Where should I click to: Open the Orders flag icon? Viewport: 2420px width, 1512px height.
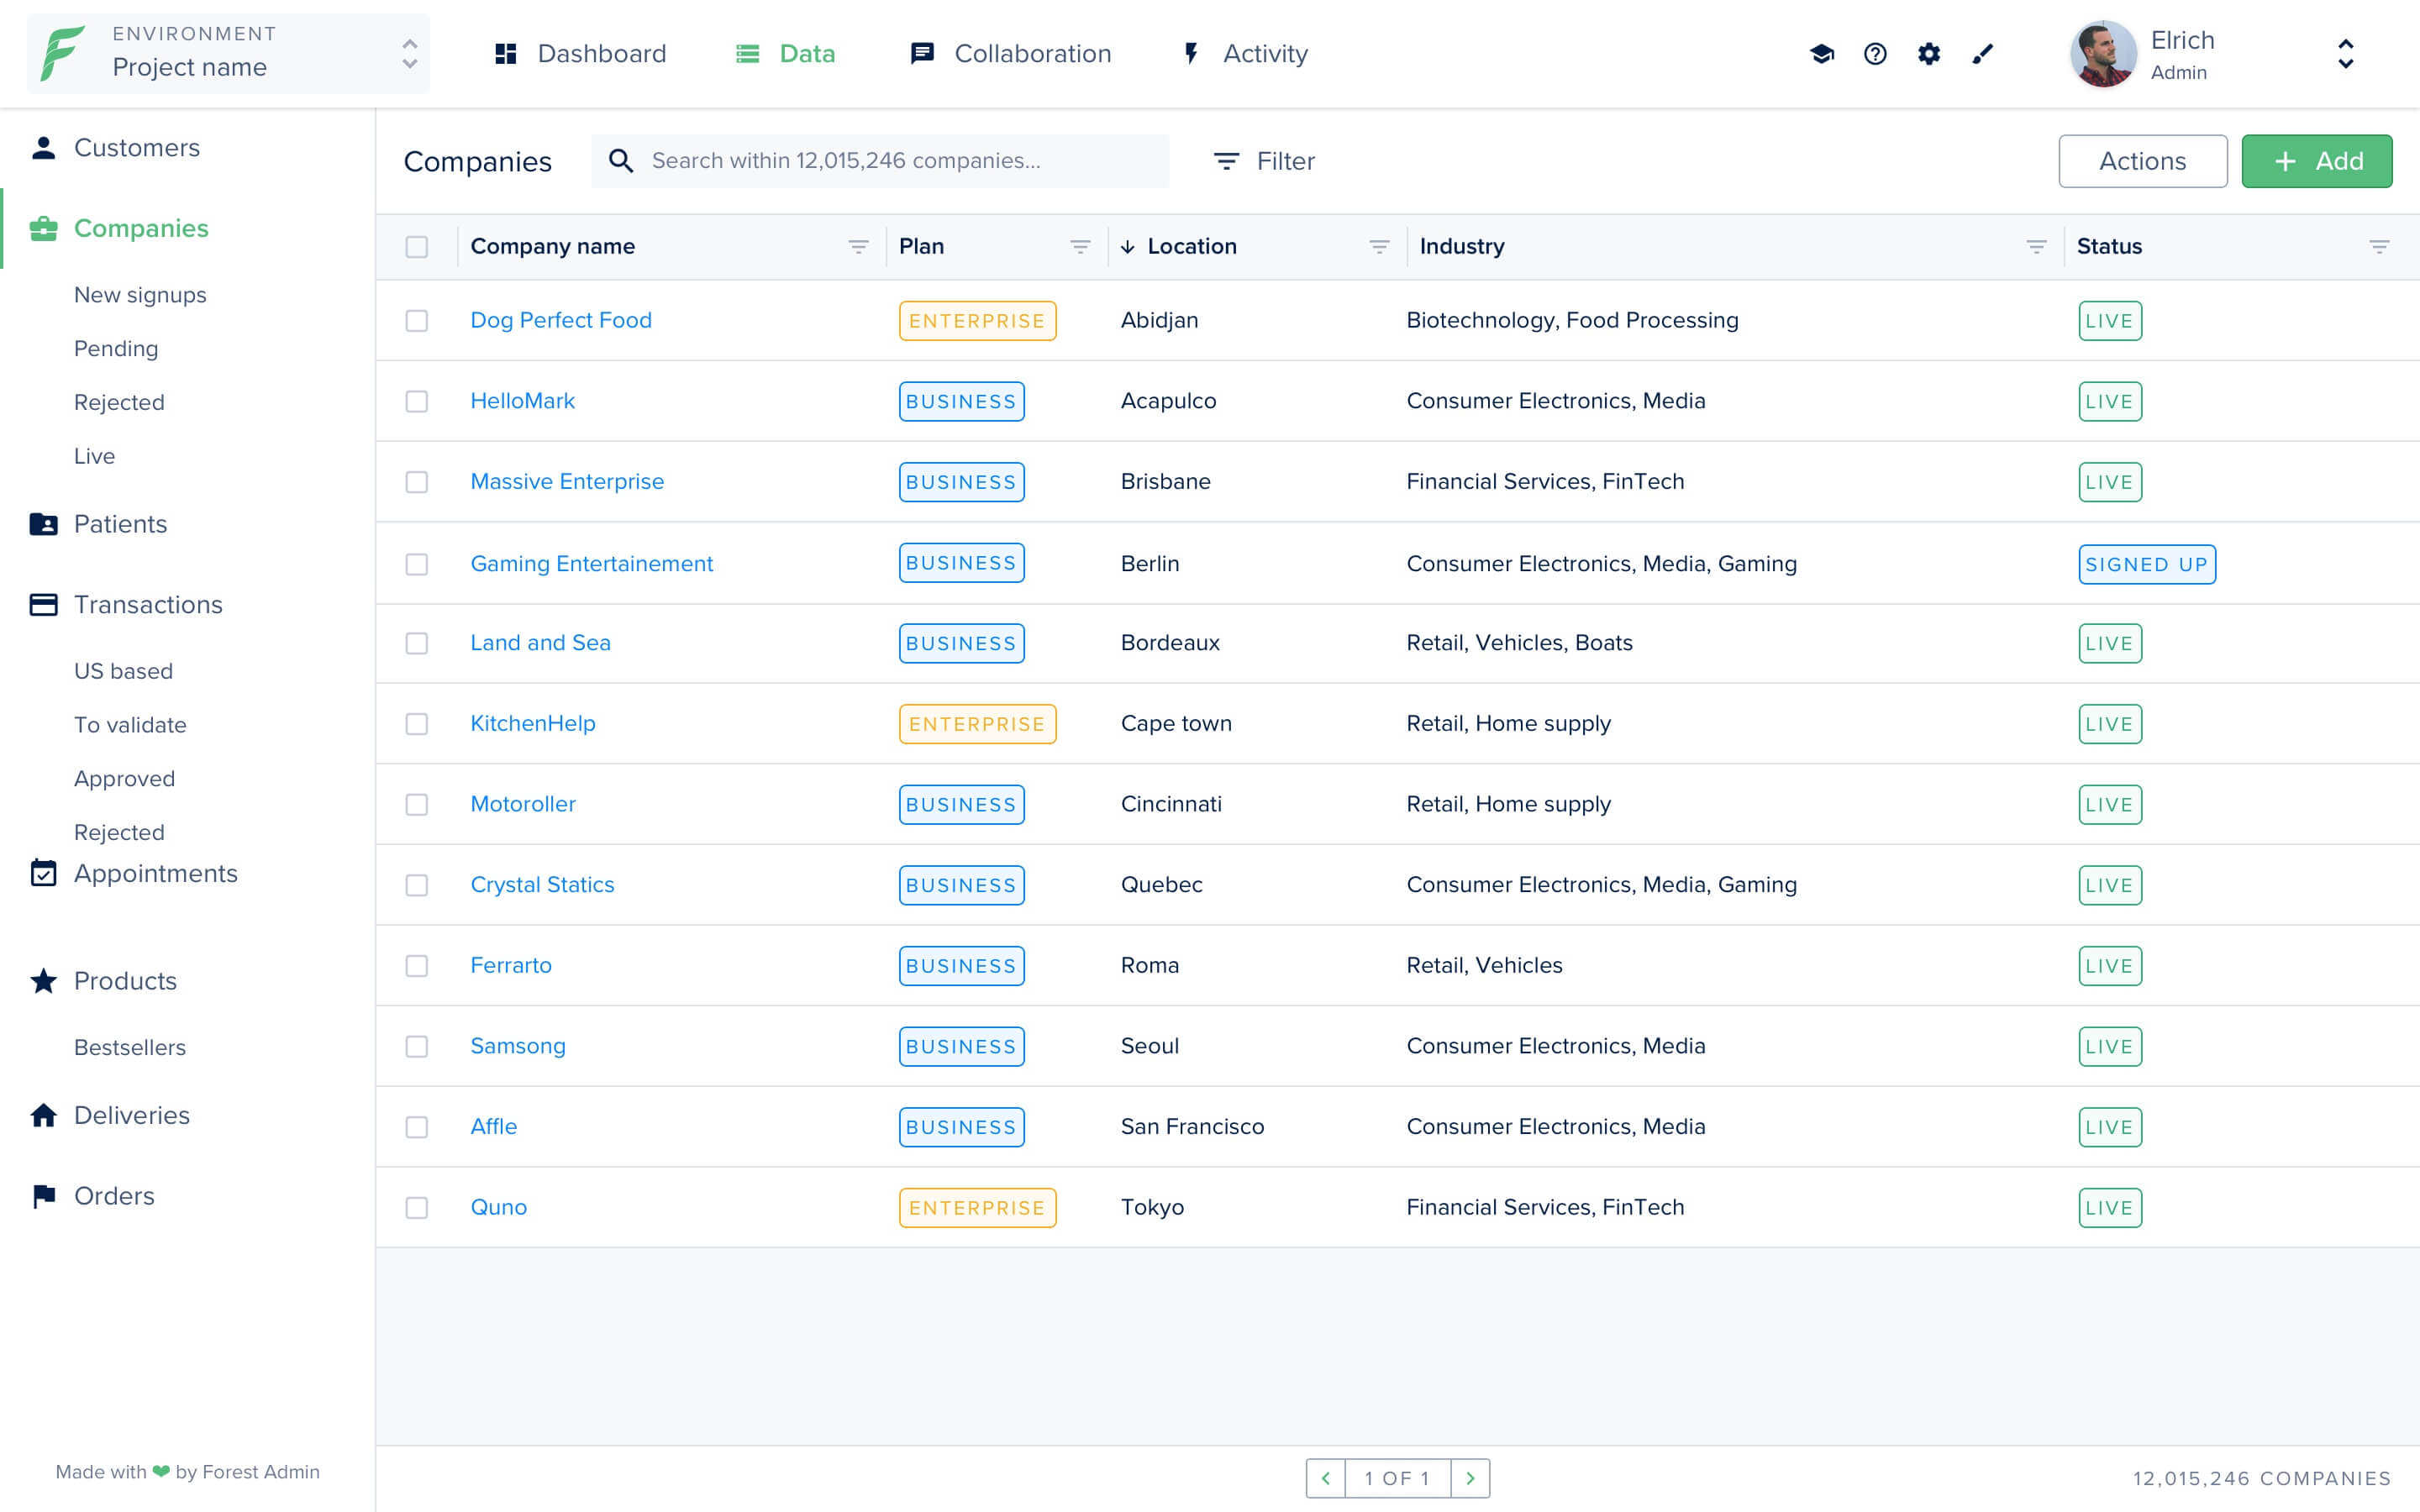pos(43,1196)
